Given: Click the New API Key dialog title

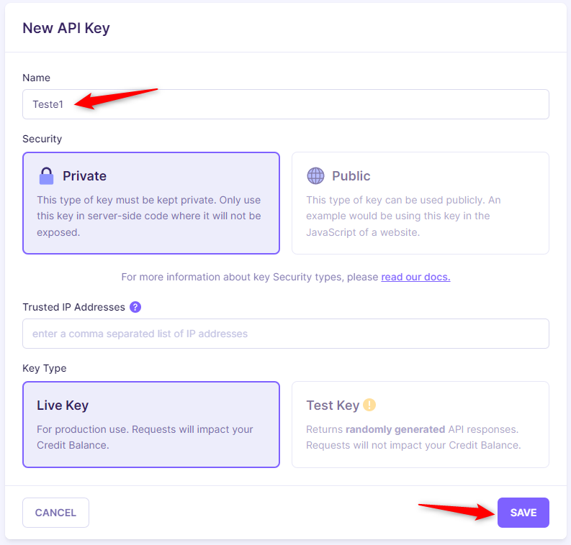Looking at the screenshot, I should (66, 28).
